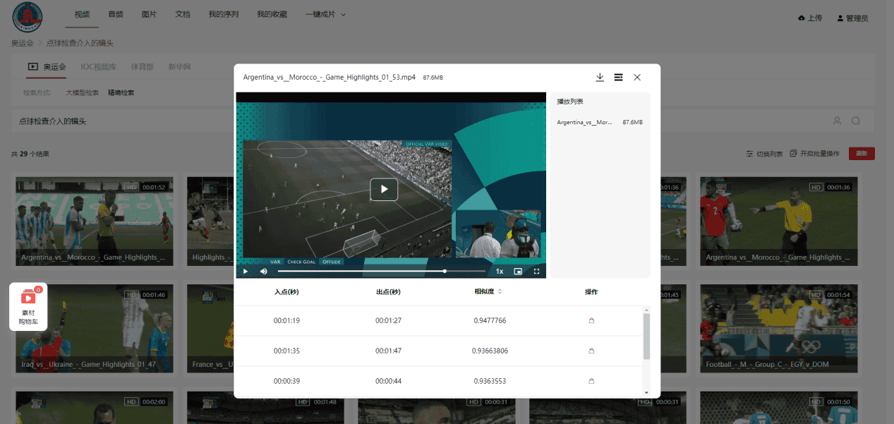Enable picture-in-picture mode

pyautogui.click(x=518, y=271)
